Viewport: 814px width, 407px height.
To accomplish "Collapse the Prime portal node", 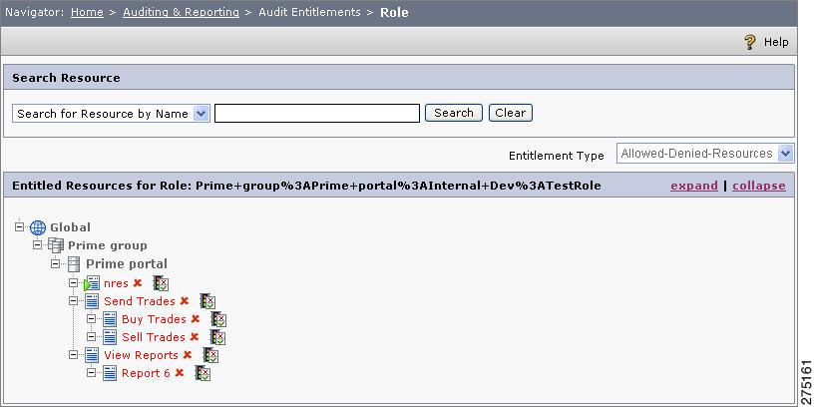I will (x=56, y=263).
